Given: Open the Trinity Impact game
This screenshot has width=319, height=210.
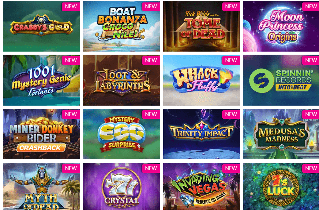Looking at the screenshot, I should click(x=201, y=134).
